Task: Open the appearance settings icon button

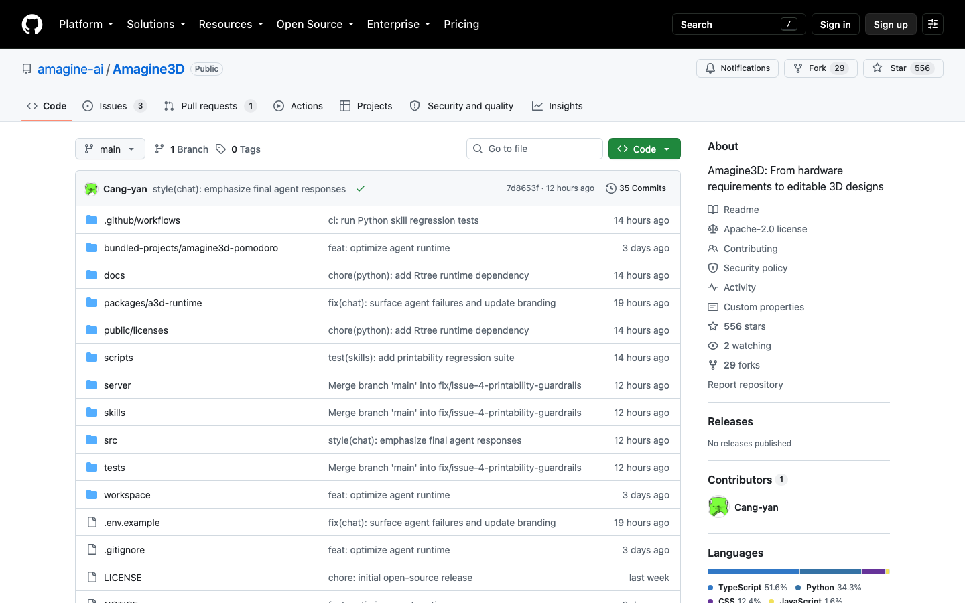Action: tap(933, 24)
